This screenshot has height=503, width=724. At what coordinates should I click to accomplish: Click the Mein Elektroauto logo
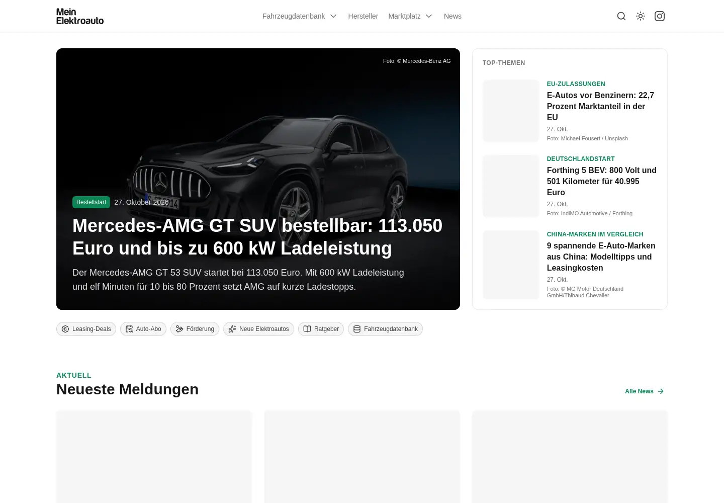(80, 16)
